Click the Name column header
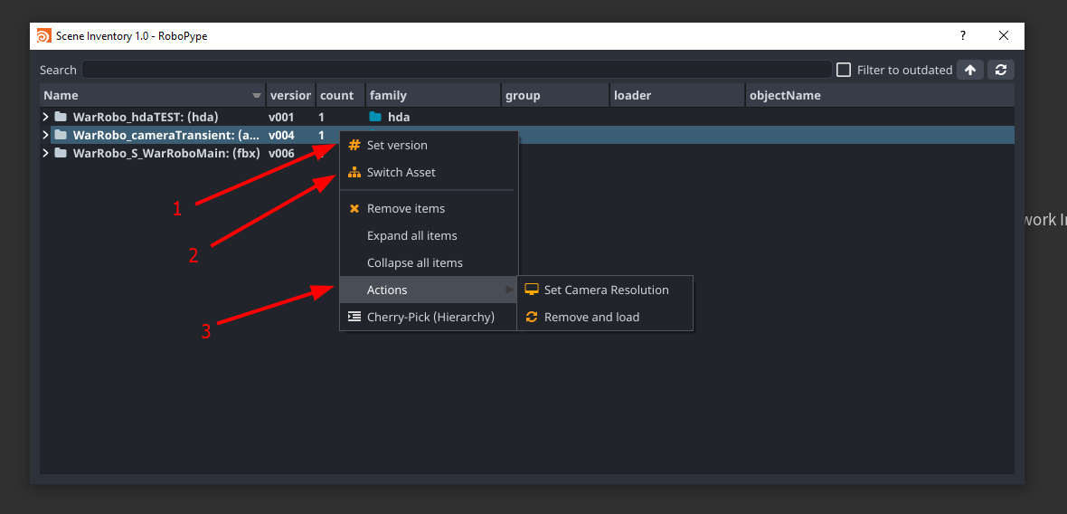Image resolution: width=1067 pixels, height=514 pixels. point(153,95)
